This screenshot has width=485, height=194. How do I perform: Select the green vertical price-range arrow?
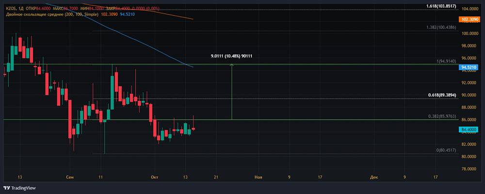click(232, 92)
